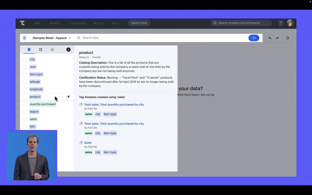Sort columns alphabetically with the AZ icon

pyautogui.click(x=52, y=49)
